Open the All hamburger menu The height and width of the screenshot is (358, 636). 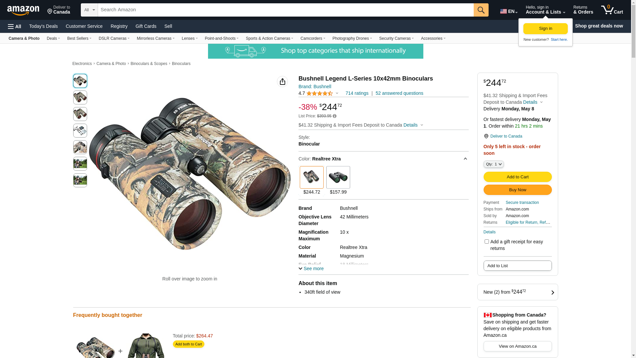15,26
